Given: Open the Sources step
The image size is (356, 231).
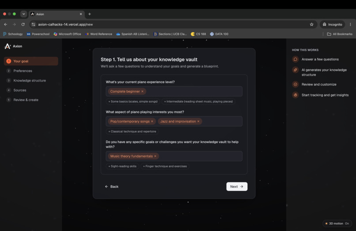Looking at the screenshot, I should [x=31, y=90].
